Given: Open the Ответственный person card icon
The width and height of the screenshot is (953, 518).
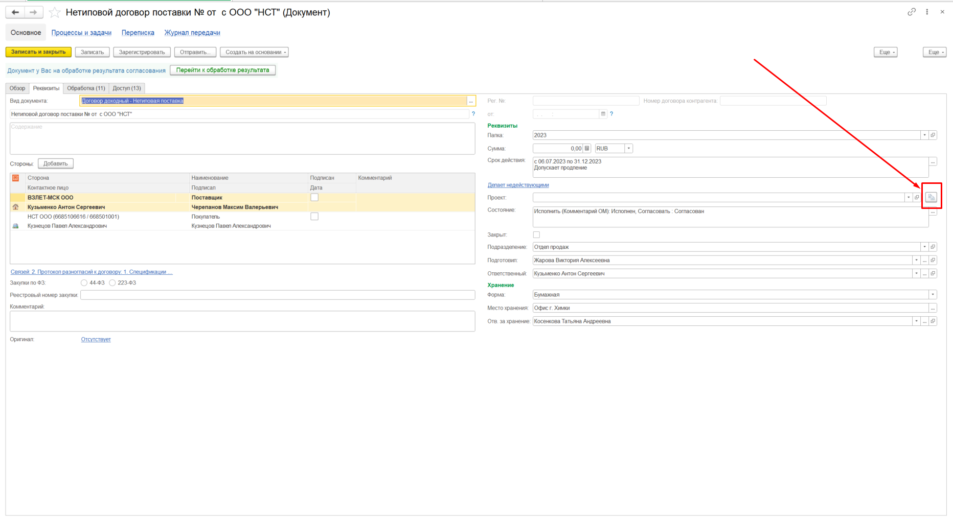Looking at the screenshot, I should [x=933, y=274].
